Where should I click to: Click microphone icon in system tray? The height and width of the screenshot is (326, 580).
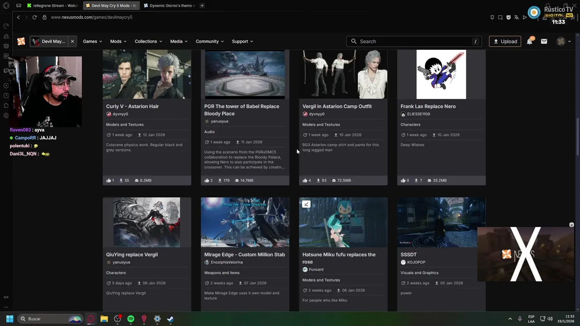520,319
